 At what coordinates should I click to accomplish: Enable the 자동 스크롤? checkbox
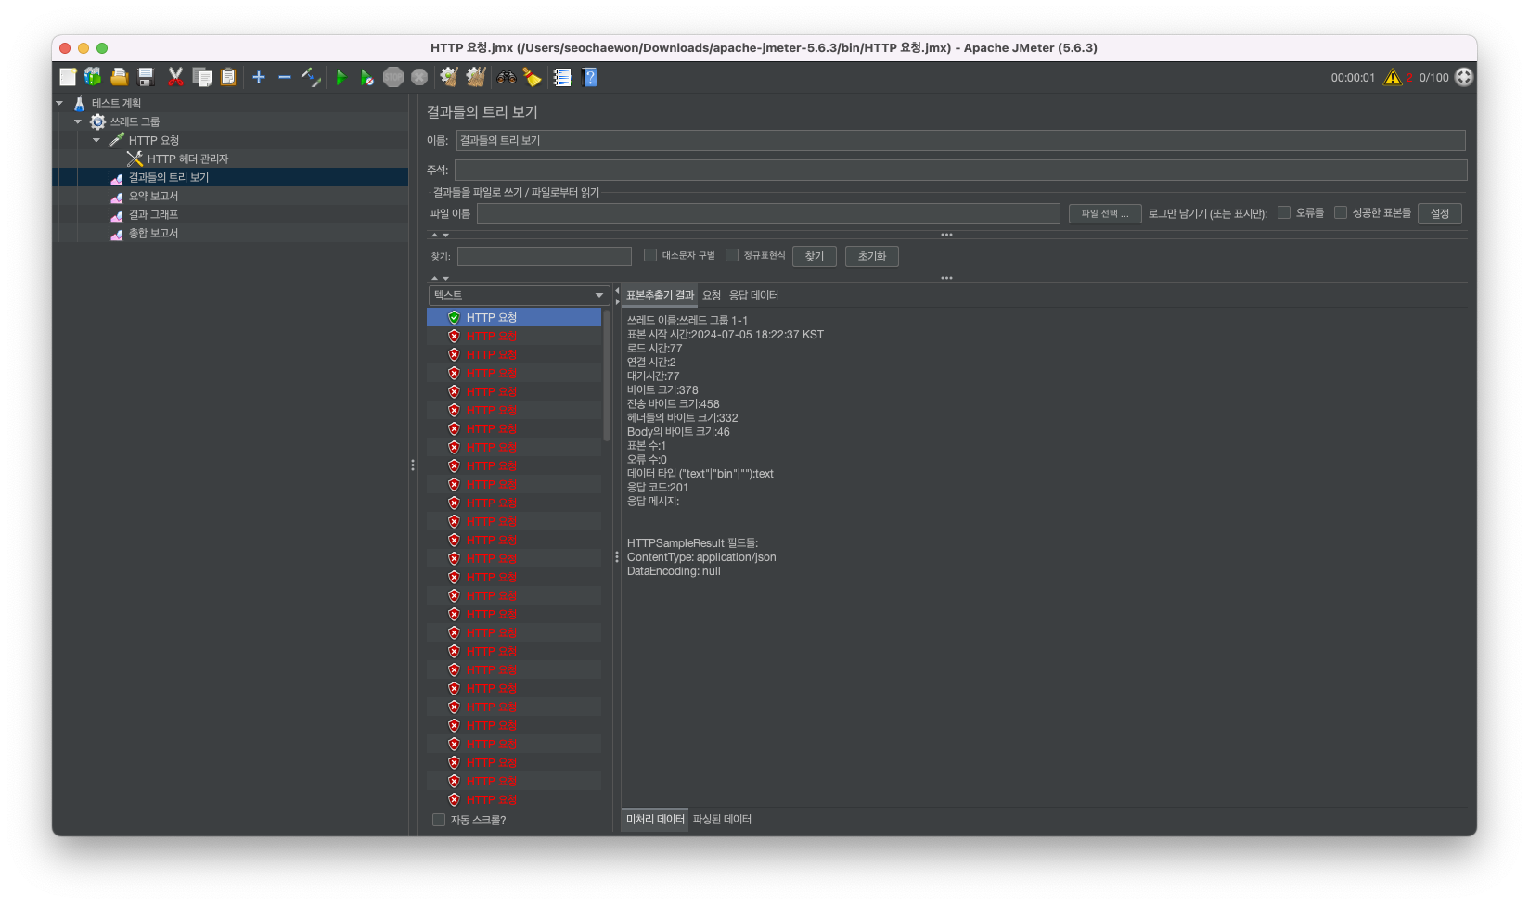pyautogui.click(x=439, y=820)
